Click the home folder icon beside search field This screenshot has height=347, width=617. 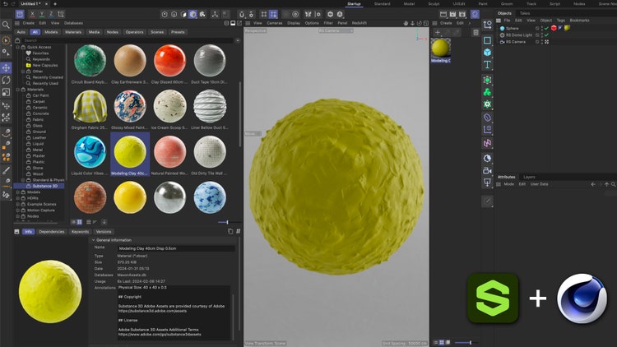click(x=17, y=40)
